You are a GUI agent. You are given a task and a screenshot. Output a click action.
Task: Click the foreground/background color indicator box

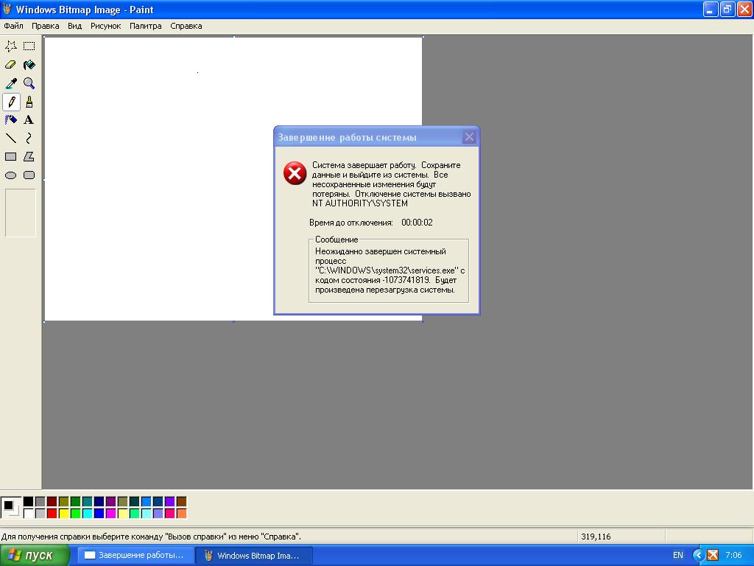(x=10, y=508)
